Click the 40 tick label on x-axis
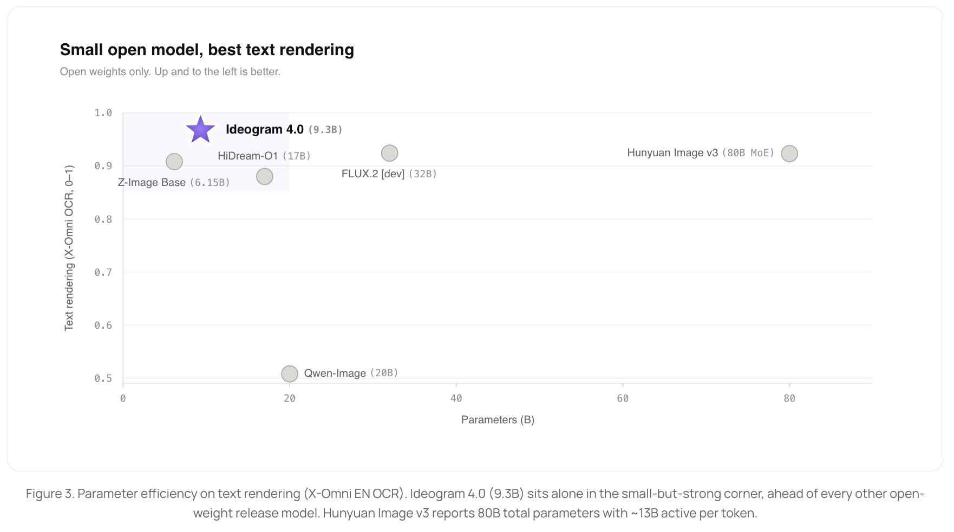Image resolution: width=954 pixels, height=532 pixels. 456,398
